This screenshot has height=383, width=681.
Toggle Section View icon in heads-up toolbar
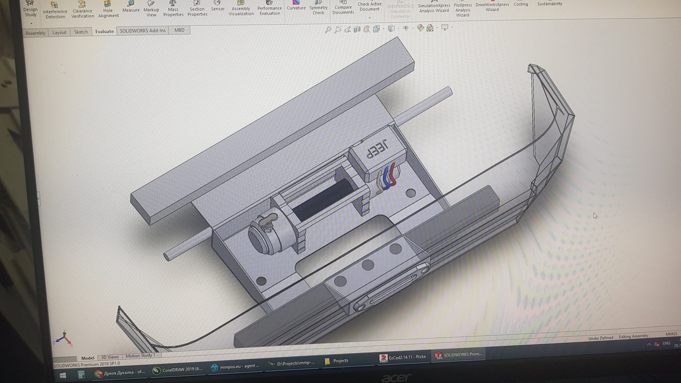357,29
